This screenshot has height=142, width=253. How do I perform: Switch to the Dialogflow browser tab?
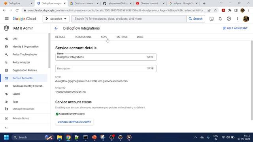coord(18,4)
